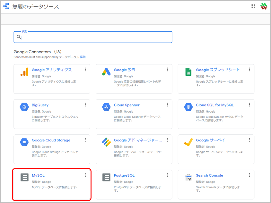The width and height of the screenshot is (271, 203).
Task: Select the Google スプレッドシート connector title
Action: click(218, 70)
